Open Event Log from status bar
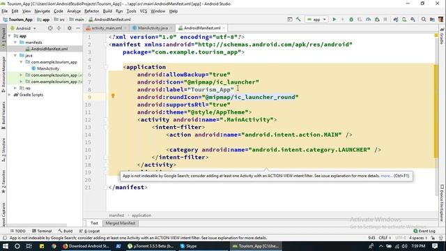The image size is (446, 251). click(x=424, y=231)
